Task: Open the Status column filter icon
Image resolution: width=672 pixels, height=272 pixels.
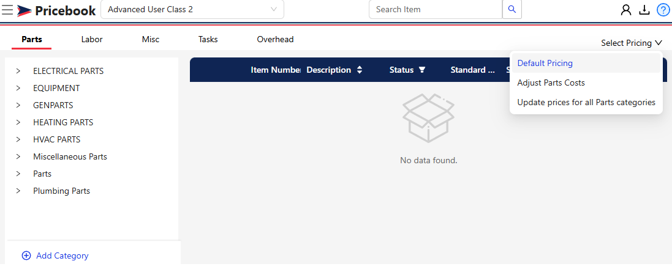Action: pyautogui.click(x=422, y=70)
